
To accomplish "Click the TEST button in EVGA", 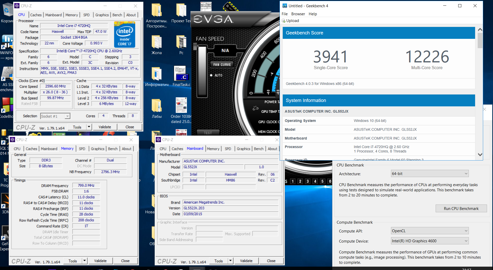I will [208, 133].
